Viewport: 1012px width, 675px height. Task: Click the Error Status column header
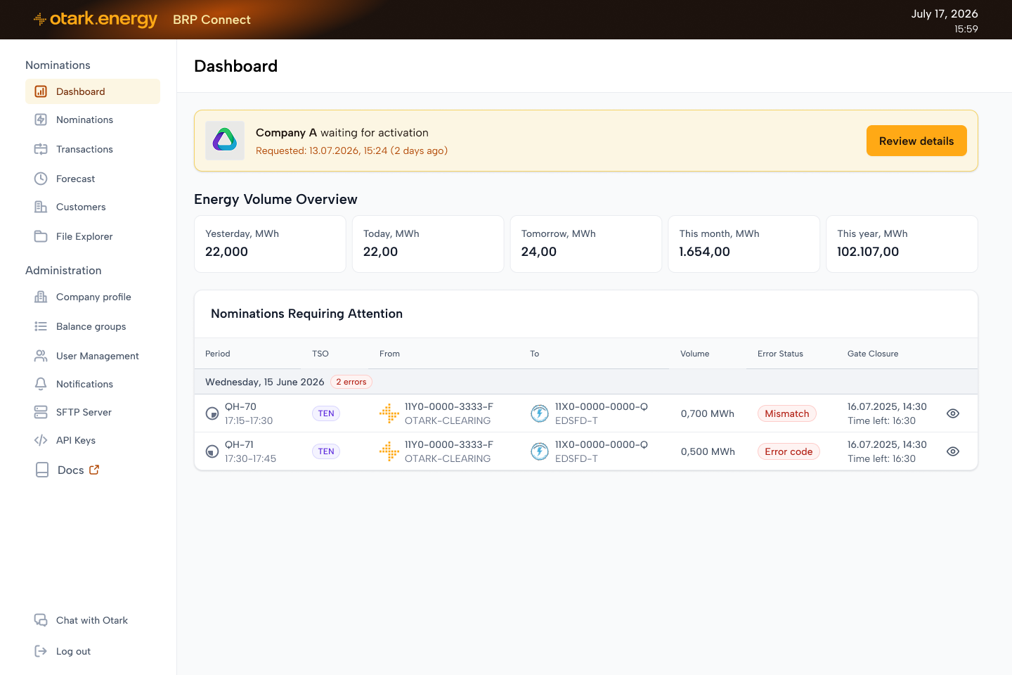coord(780,354)
